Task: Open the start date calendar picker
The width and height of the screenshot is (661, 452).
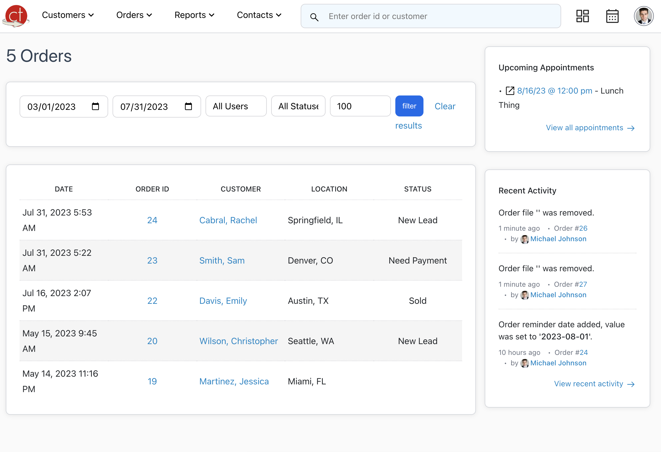Action: pyautogui.click(x=95, y=107)
